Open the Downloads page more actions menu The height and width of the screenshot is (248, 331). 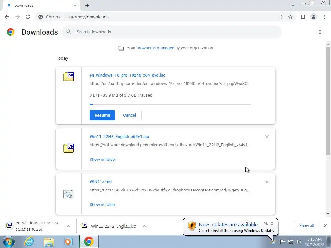point(320,32)
